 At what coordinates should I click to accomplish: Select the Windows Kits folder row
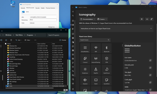coord(36,46)
